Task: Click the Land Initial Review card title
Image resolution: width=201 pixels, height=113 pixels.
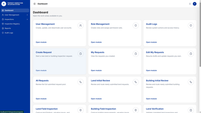Action: point(100,81)
